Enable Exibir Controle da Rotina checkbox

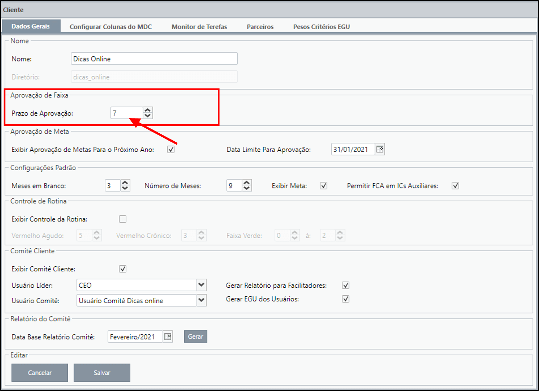[123, 219]
